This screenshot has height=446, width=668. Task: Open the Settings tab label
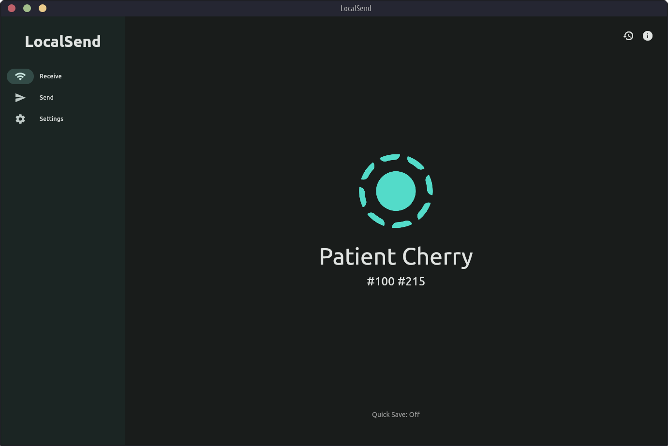tap(51, 119)
